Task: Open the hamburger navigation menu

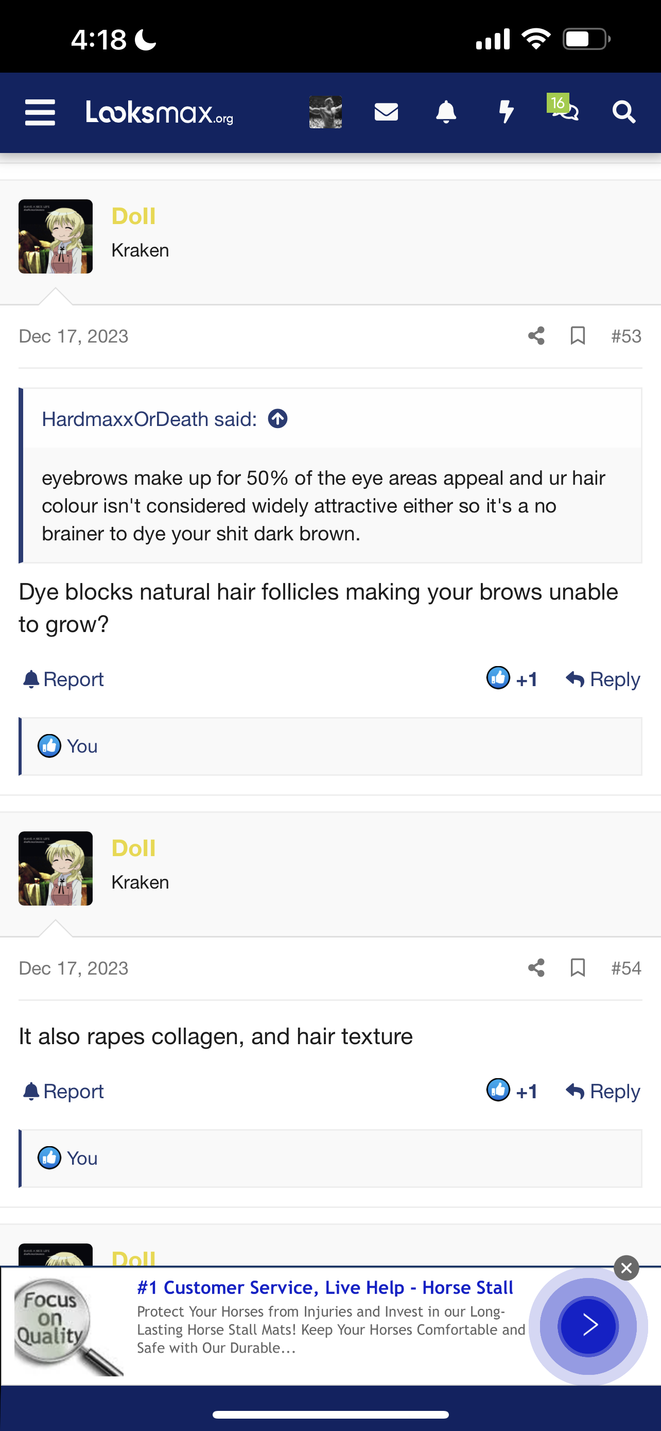Action: (x=40, y=112)
